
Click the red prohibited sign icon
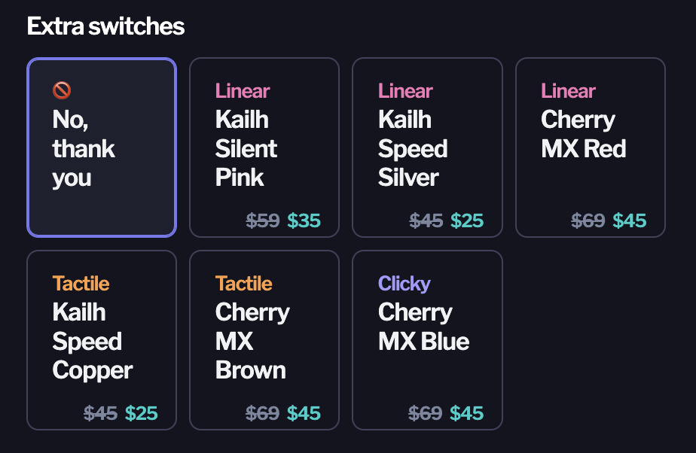click(x=62, y=90)
